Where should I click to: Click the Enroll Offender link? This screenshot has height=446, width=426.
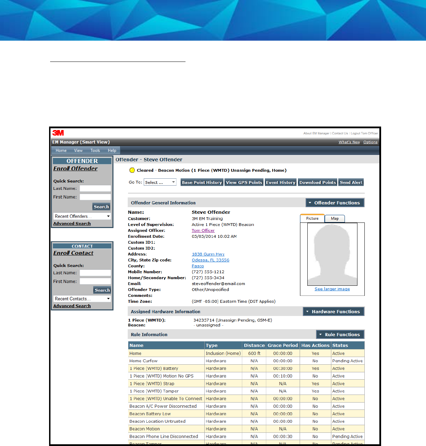(76, 168)
